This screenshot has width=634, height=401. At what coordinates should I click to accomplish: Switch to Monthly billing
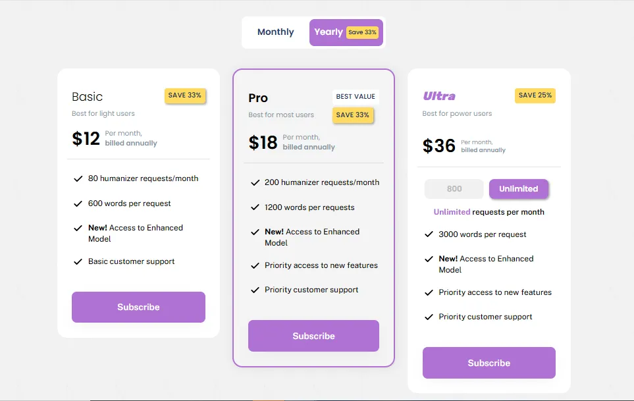tap(275, 32)
